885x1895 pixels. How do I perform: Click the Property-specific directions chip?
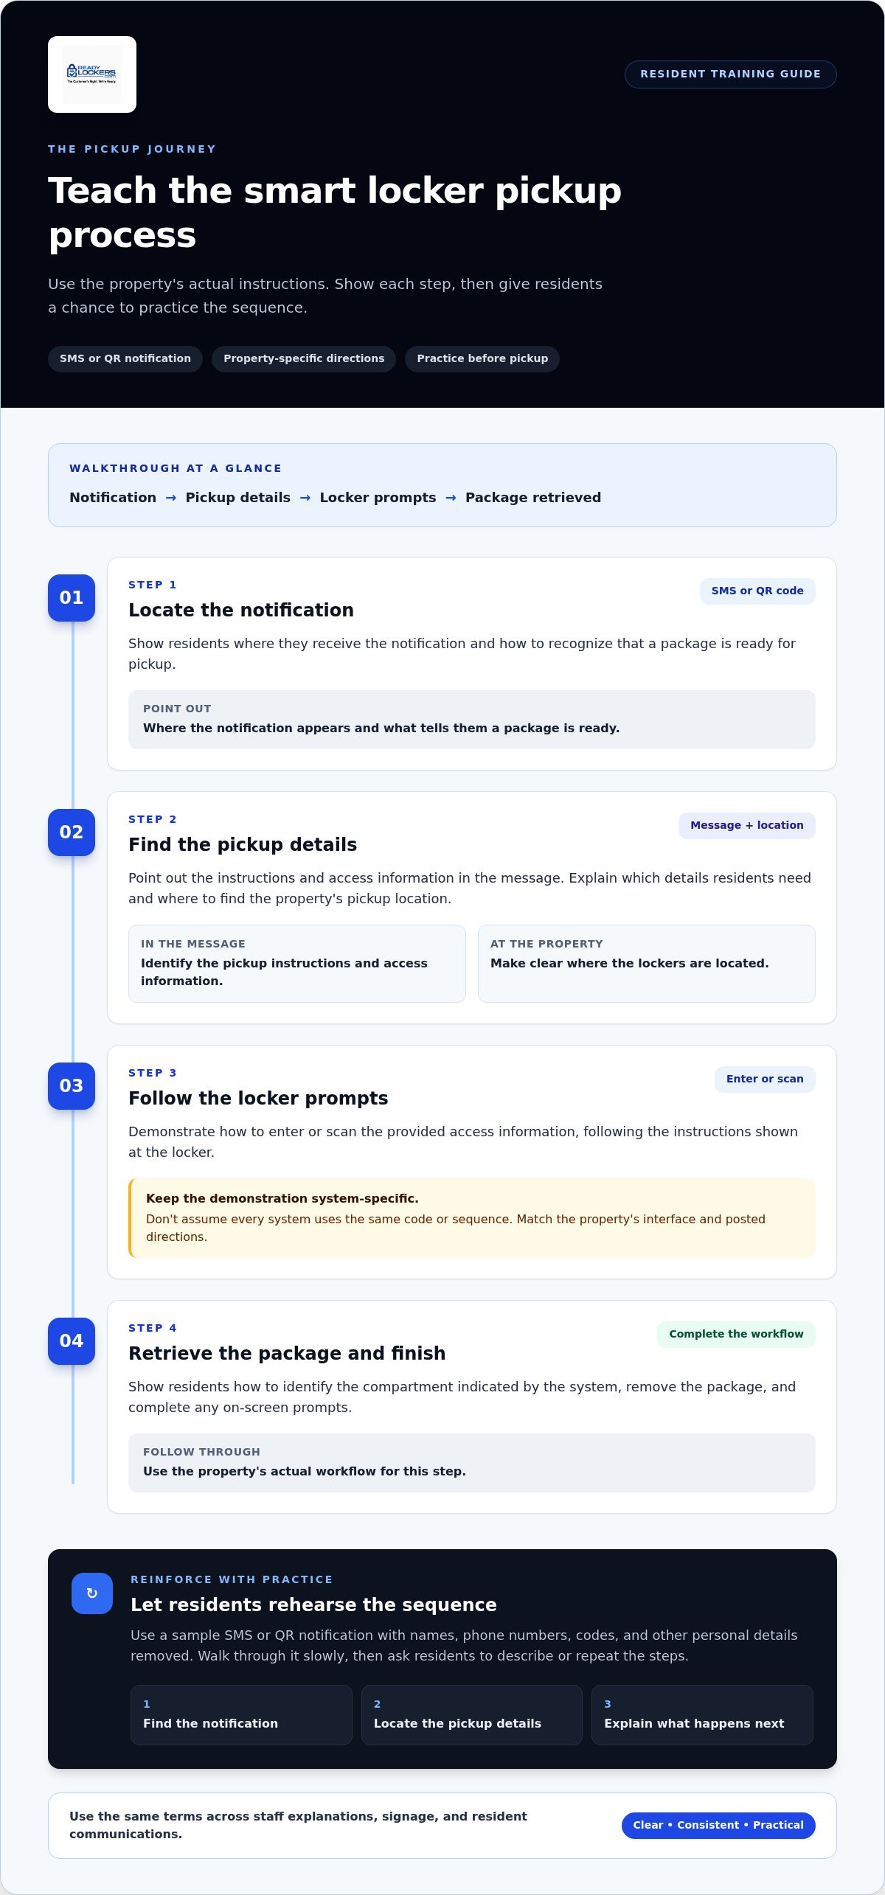click(x=304, y=359)
